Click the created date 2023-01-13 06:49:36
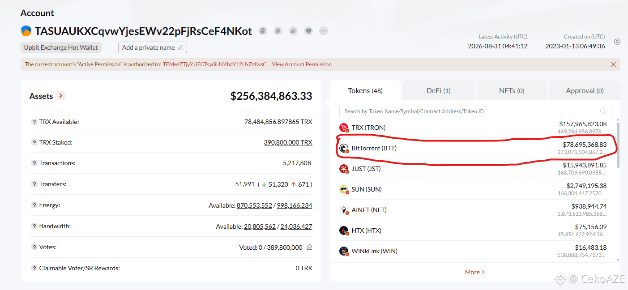This screenshot has width=628, height=290. click(575, 46)
